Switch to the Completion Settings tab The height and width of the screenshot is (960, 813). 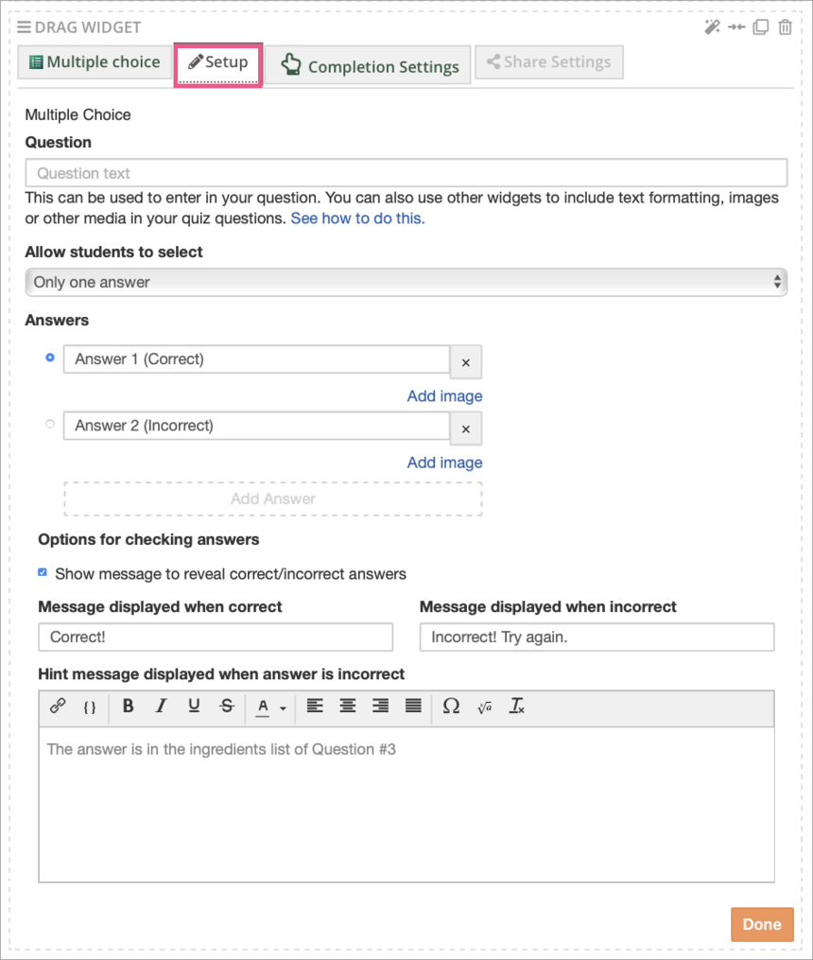pos(368,65)
